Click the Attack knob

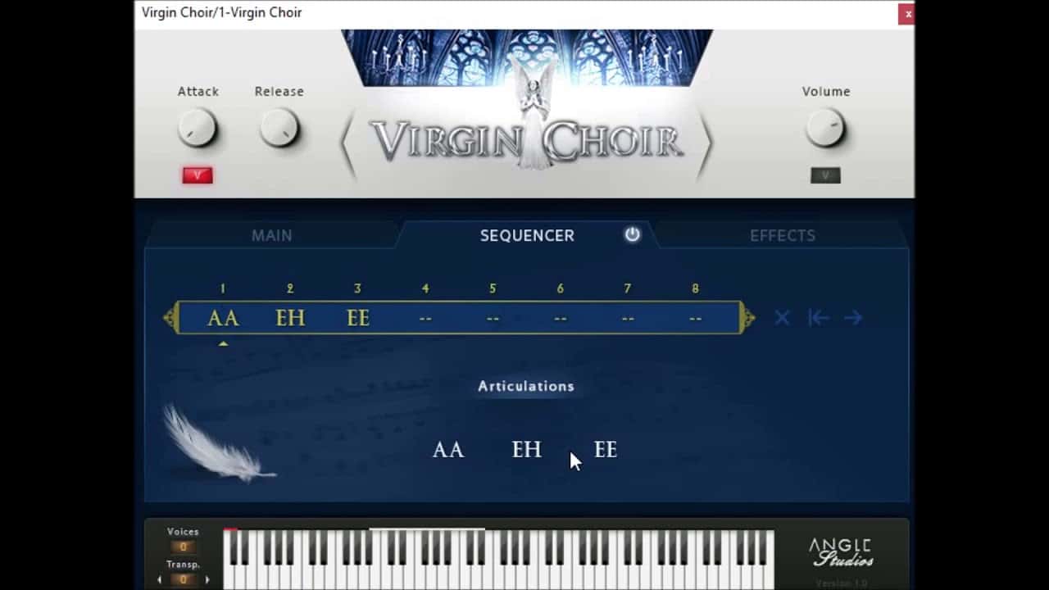[x=198, y=129]
